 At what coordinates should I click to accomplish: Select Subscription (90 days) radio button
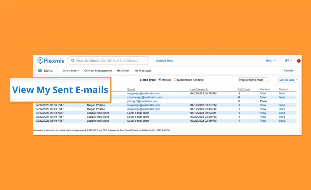click(x=175, y=80)
